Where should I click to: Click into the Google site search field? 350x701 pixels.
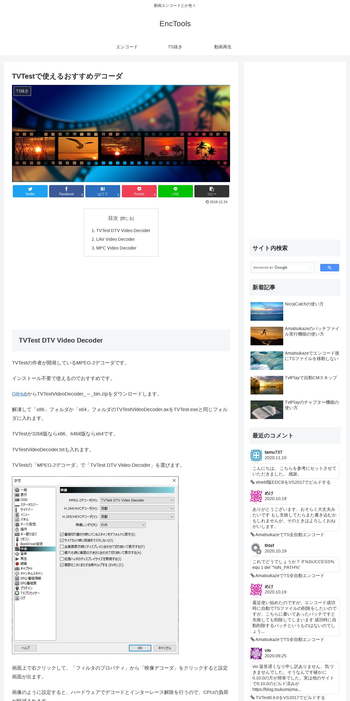pos(283,268)
